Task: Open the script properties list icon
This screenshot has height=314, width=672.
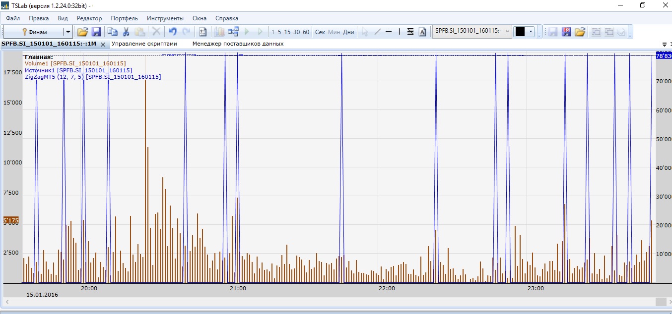Action: pos(202,32)
